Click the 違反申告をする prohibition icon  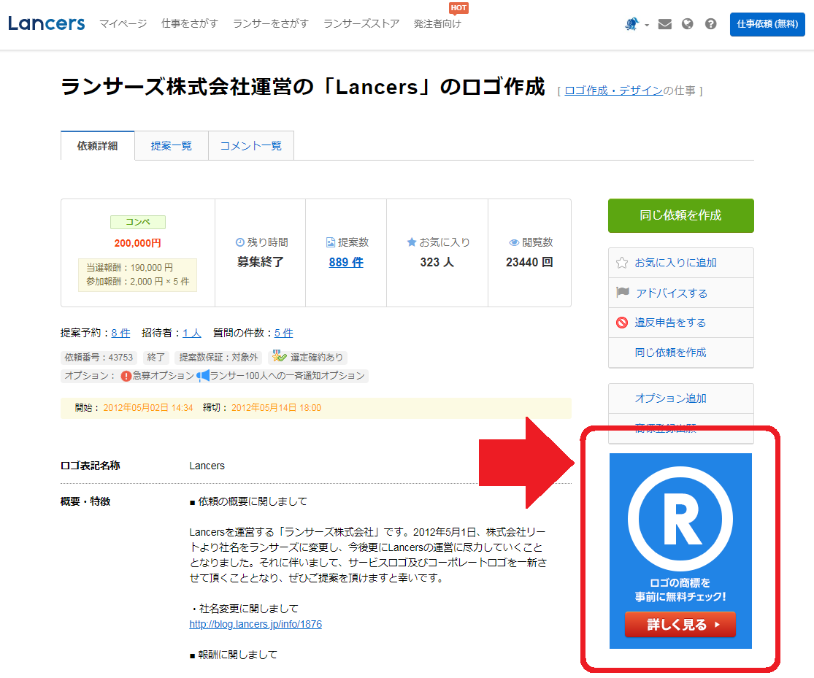tap(622, 323)
